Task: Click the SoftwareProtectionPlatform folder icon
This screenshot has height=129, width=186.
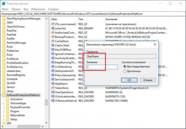Action: pos(4,95)
